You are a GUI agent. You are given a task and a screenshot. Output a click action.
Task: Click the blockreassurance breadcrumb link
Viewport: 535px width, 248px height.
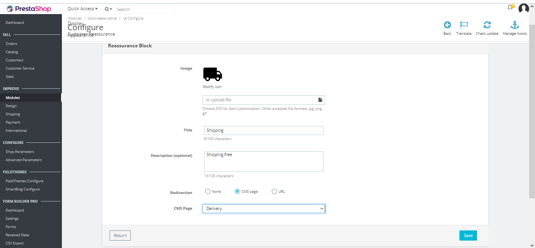tap(102, 18)
